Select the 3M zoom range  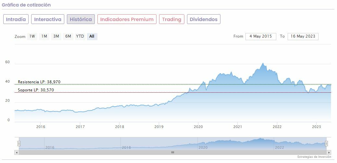tap(56, 36)
